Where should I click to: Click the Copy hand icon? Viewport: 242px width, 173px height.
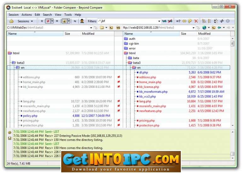pos(190,21)
